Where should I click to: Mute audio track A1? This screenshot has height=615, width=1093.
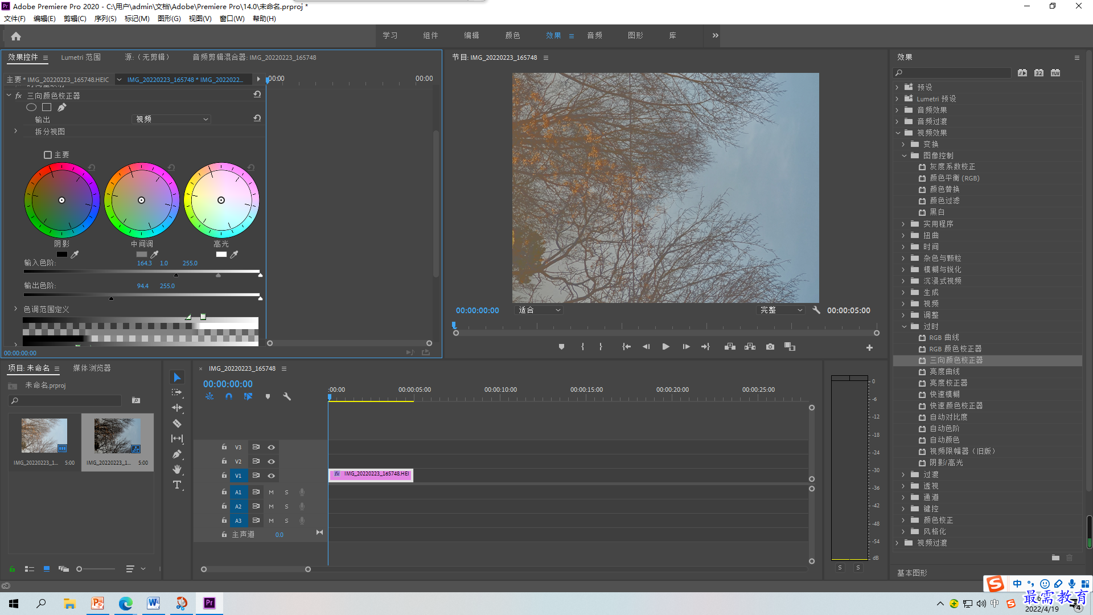point(271,492)
